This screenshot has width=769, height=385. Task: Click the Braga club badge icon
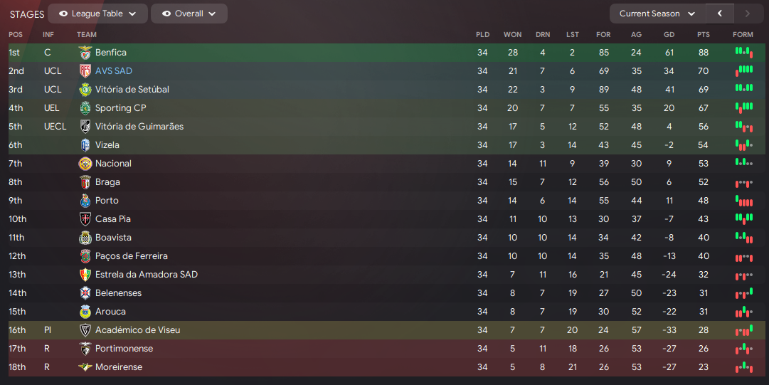(85, 182)
